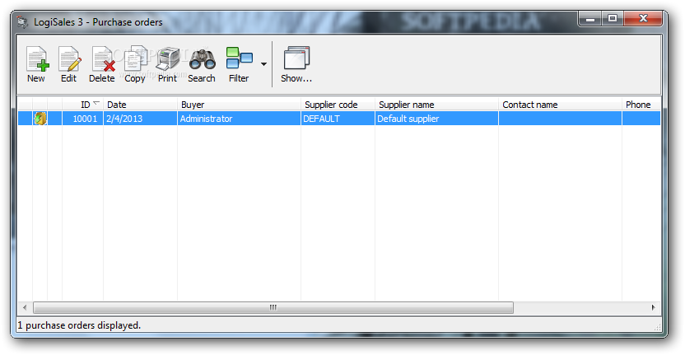Image resolution: width=685 pixels, height=355 pixels.
Task: Sort by the ID column header
Action: point(82,105)
